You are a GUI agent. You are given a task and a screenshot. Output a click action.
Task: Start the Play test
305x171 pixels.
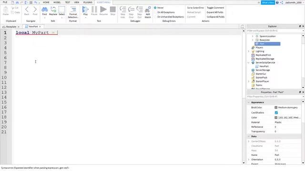pyautogui.click(x=85, y=9)
